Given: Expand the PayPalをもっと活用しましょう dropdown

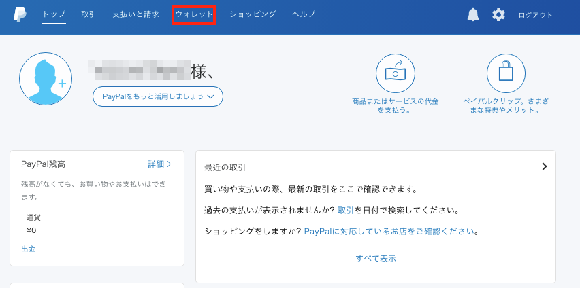Looking at the screenshot, I should pos(158,96).
